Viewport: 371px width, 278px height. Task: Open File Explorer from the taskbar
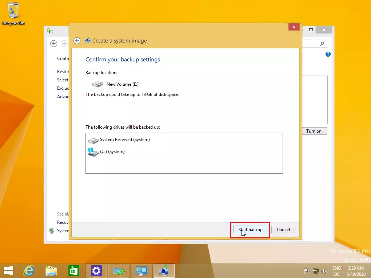point(51,271)
